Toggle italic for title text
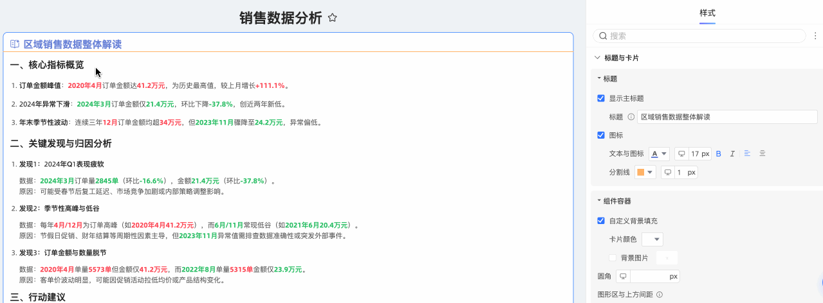823x303 pixels. click(x=732, y=153)
